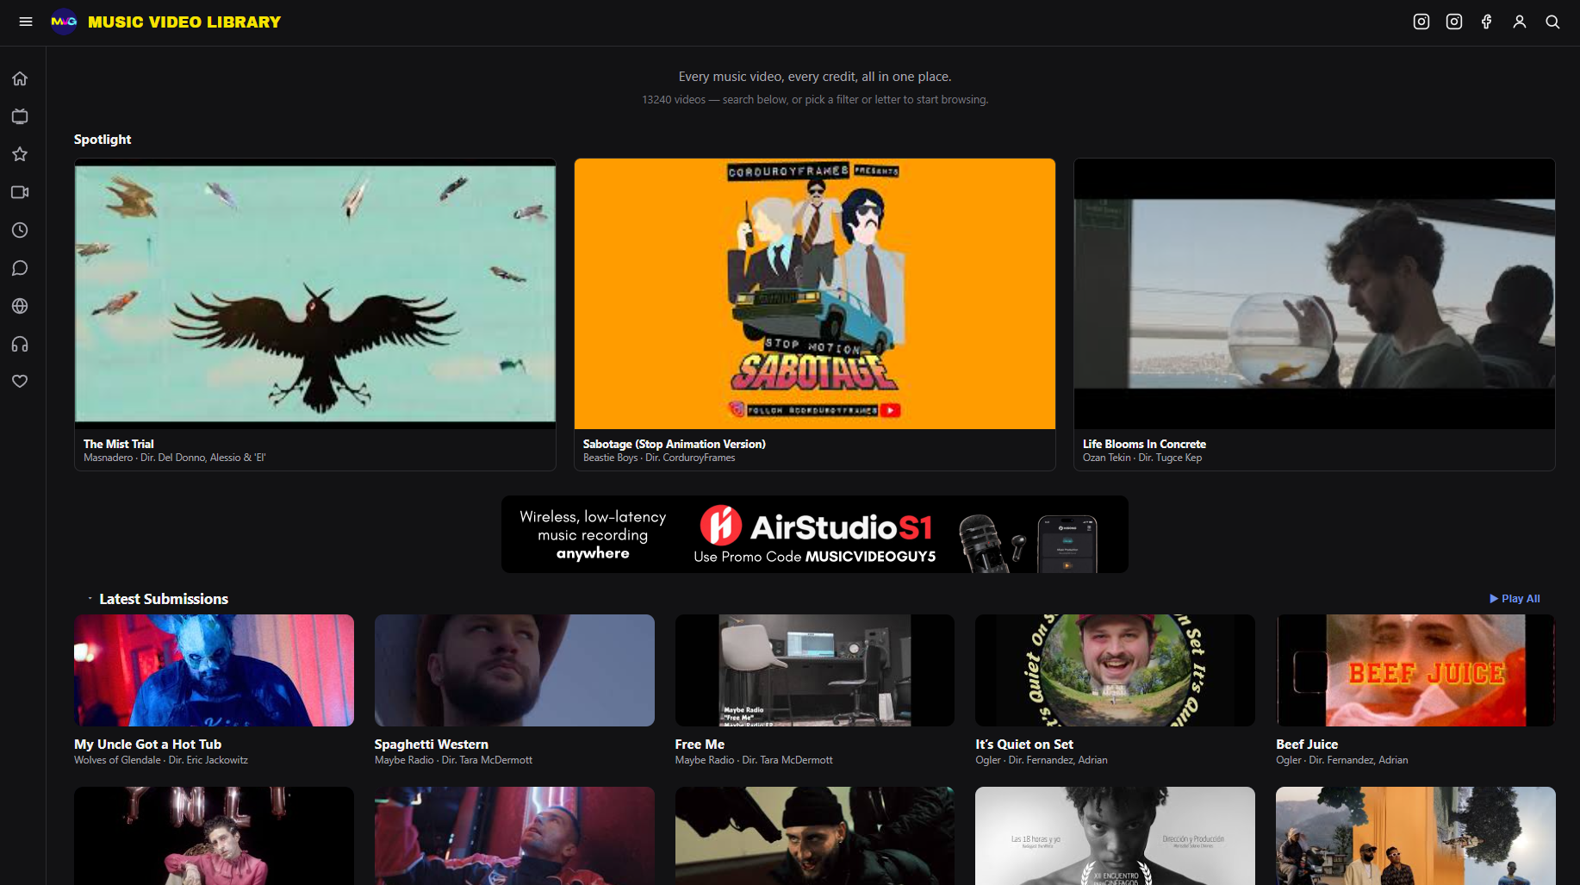Viewport: 1580px width, 885px height.
Task: Open black-and-white thumbnail below It's Quiet on Set
Action: click(1115, 836)
